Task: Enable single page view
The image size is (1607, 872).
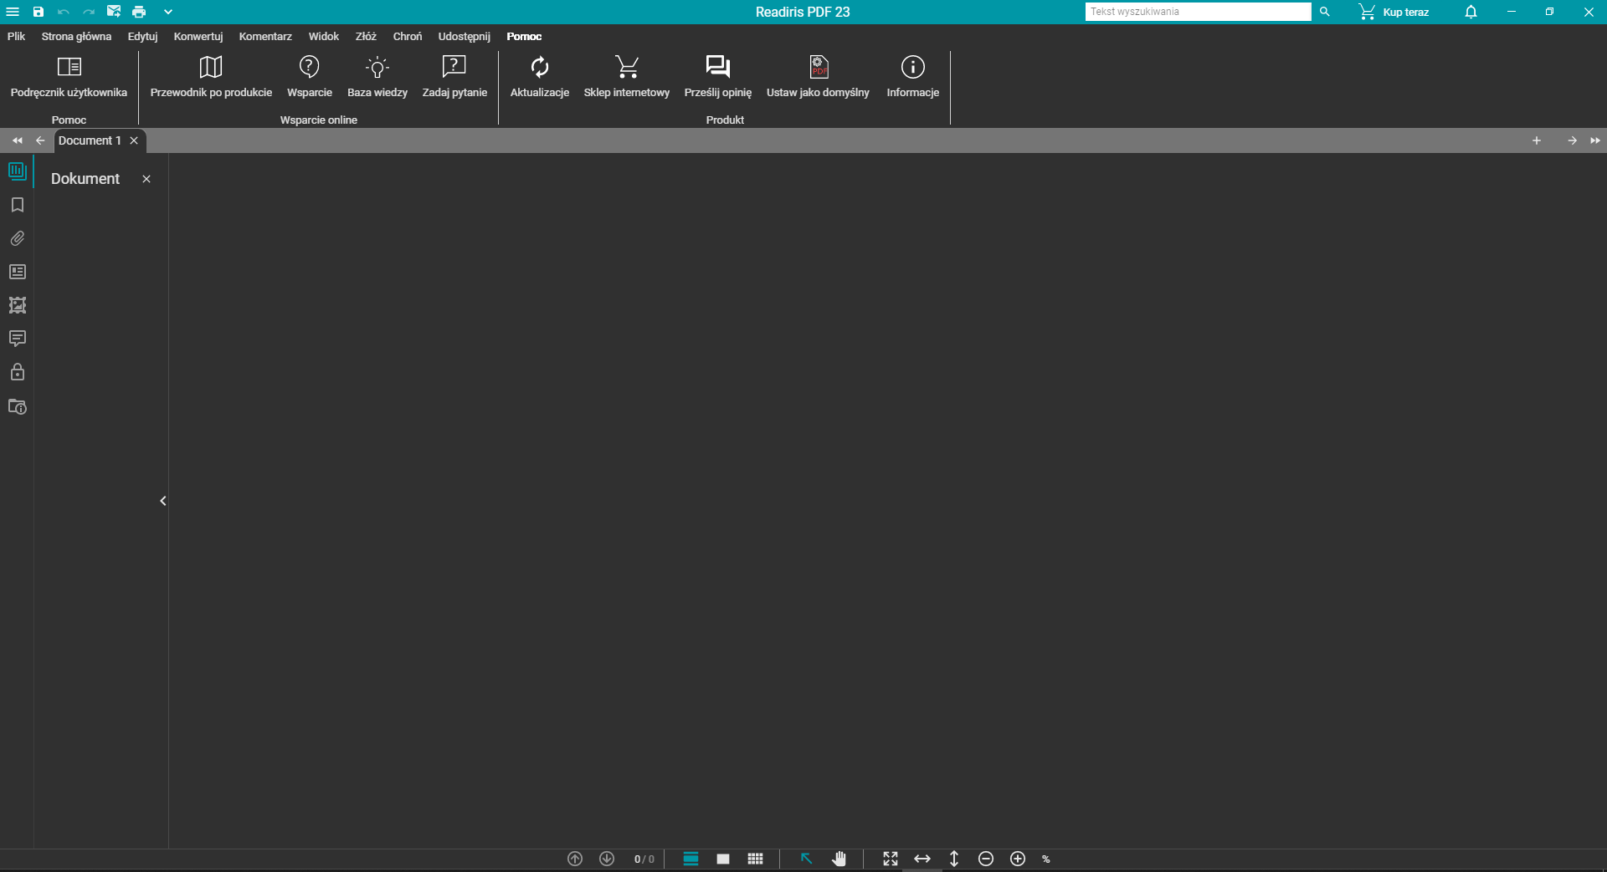Action: pos(723,859)
